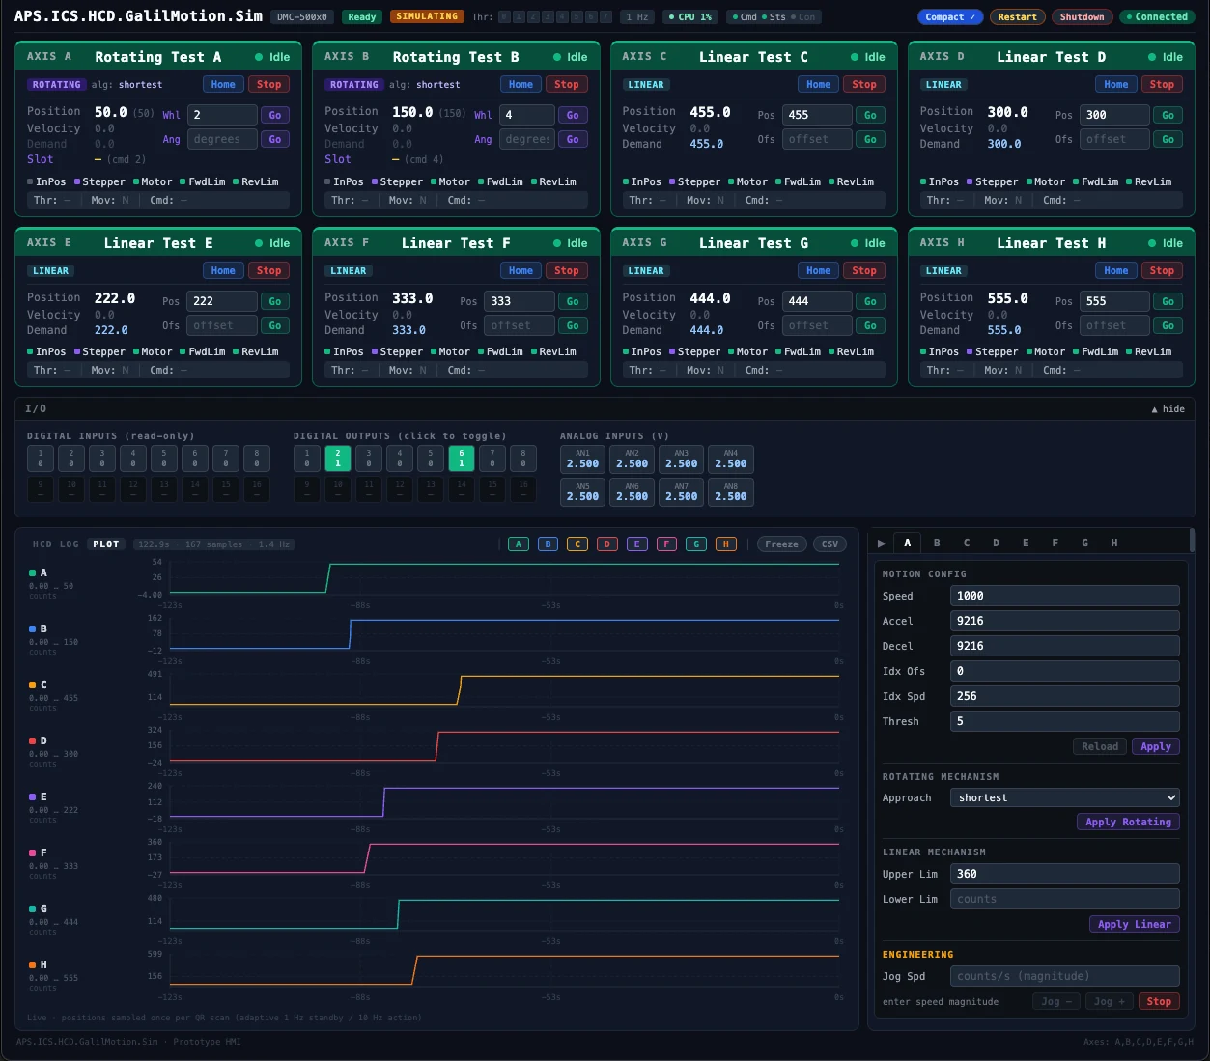Turn off digital output 6
This screenshot has height=1061, width=1210.
point(462,459)
